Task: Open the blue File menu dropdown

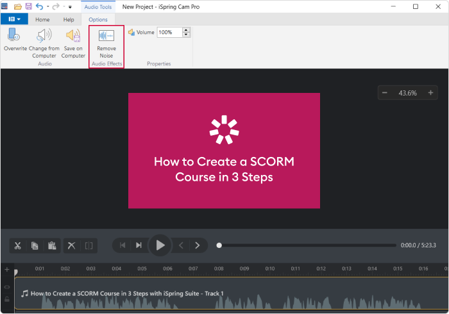Action: click(x=14, y=19)
